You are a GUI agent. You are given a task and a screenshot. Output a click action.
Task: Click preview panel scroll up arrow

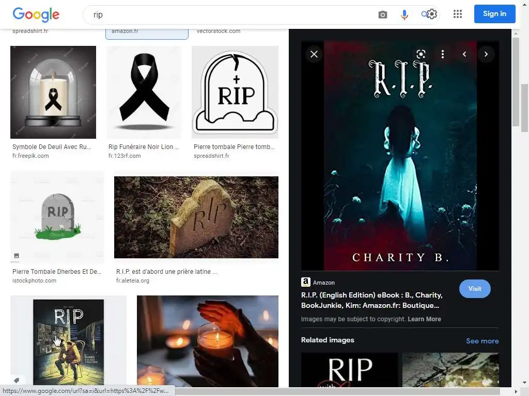tap(516, 34)
